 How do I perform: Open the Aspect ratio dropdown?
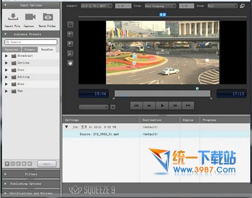(x=97, y=6)
